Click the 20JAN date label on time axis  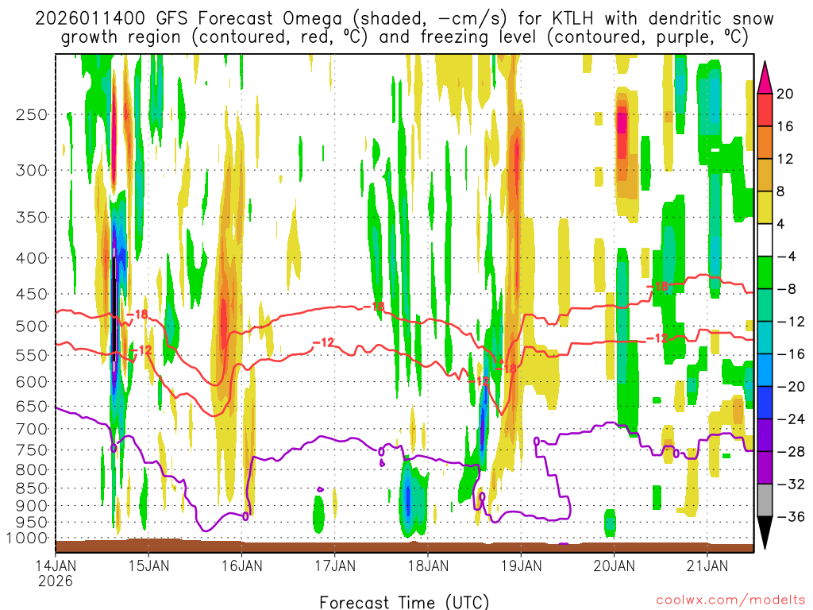[x=615, y=566]
